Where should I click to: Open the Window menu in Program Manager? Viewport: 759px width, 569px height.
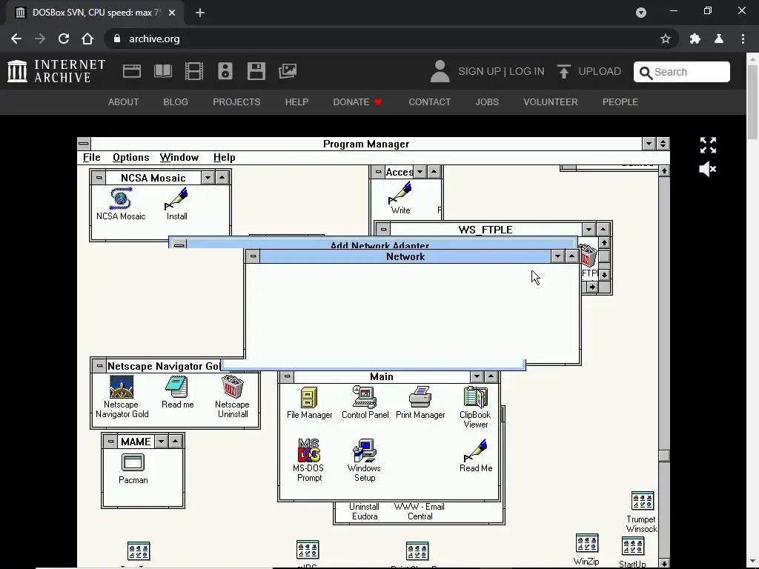coord(179,157)
